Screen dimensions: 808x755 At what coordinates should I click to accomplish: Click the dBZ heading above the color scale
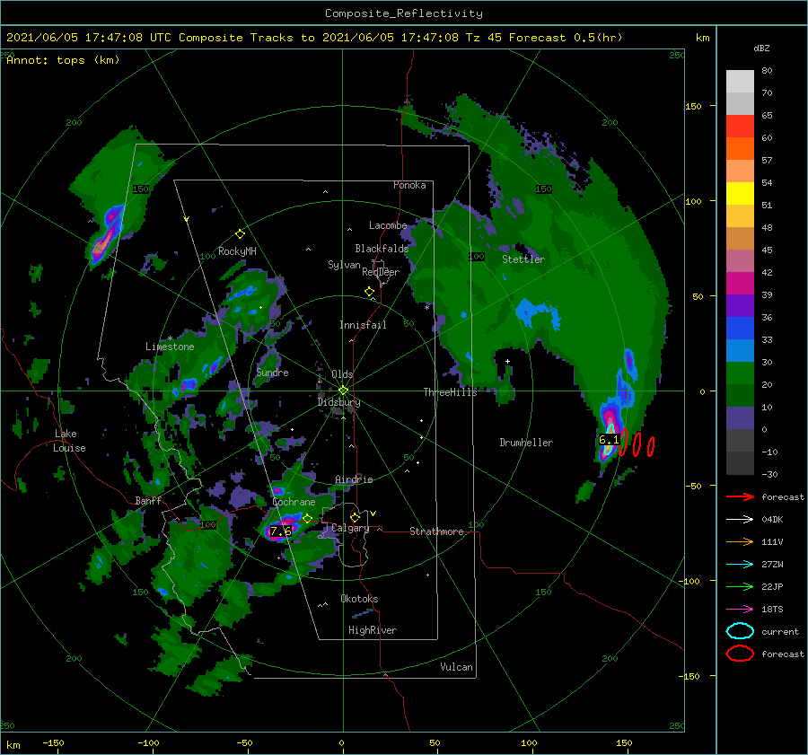(x=761, y=48)
